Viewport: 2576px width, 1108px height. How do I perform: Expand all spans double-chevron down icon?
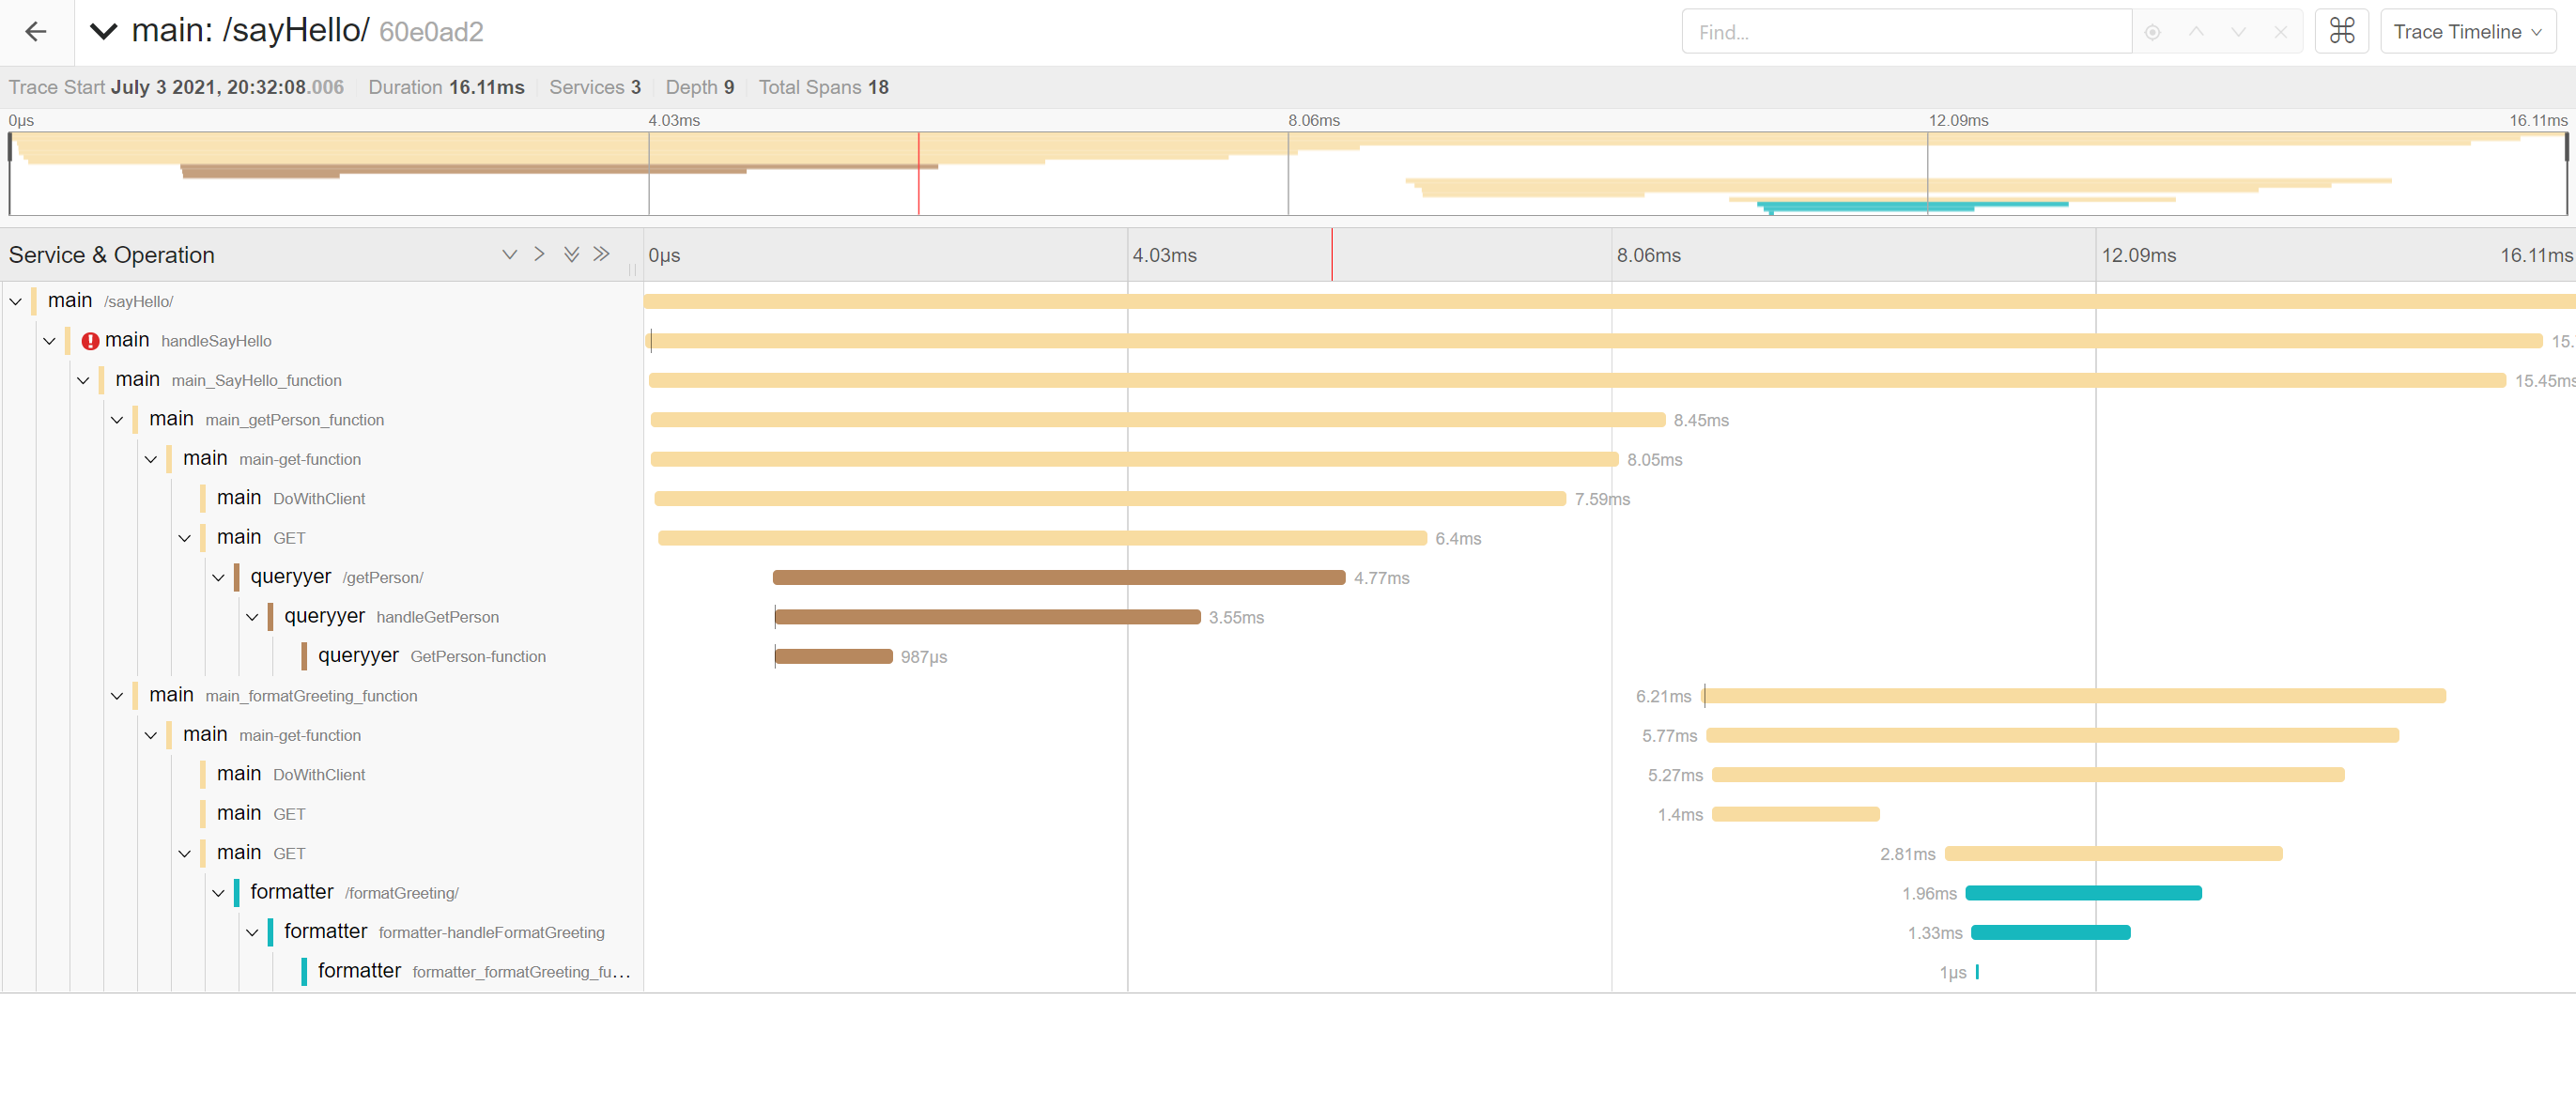571,255
